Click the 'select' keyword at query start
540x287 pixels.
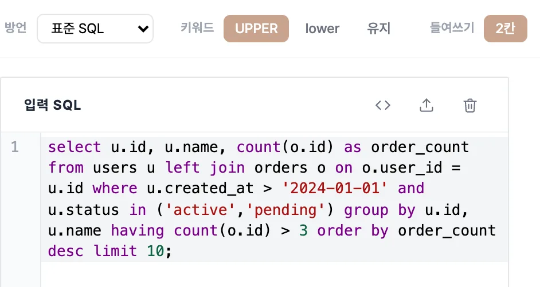[75, 148]
